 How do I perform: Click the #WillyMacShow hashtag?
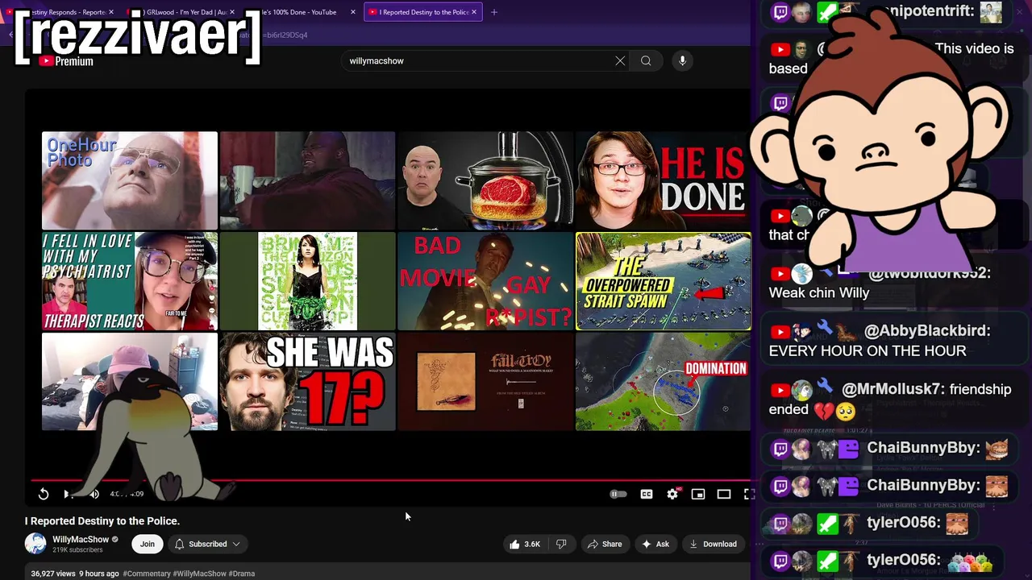click(x=199, y=574)
